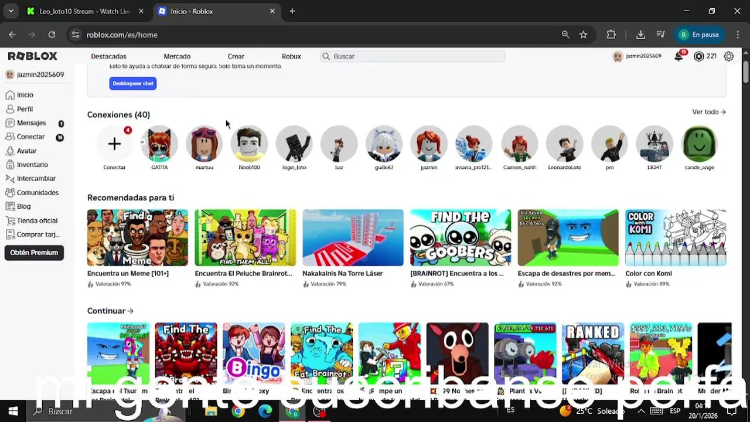Open the tab search dropdown arrow
The width and height of the screenshot is (750, 422).
[11, 11]
